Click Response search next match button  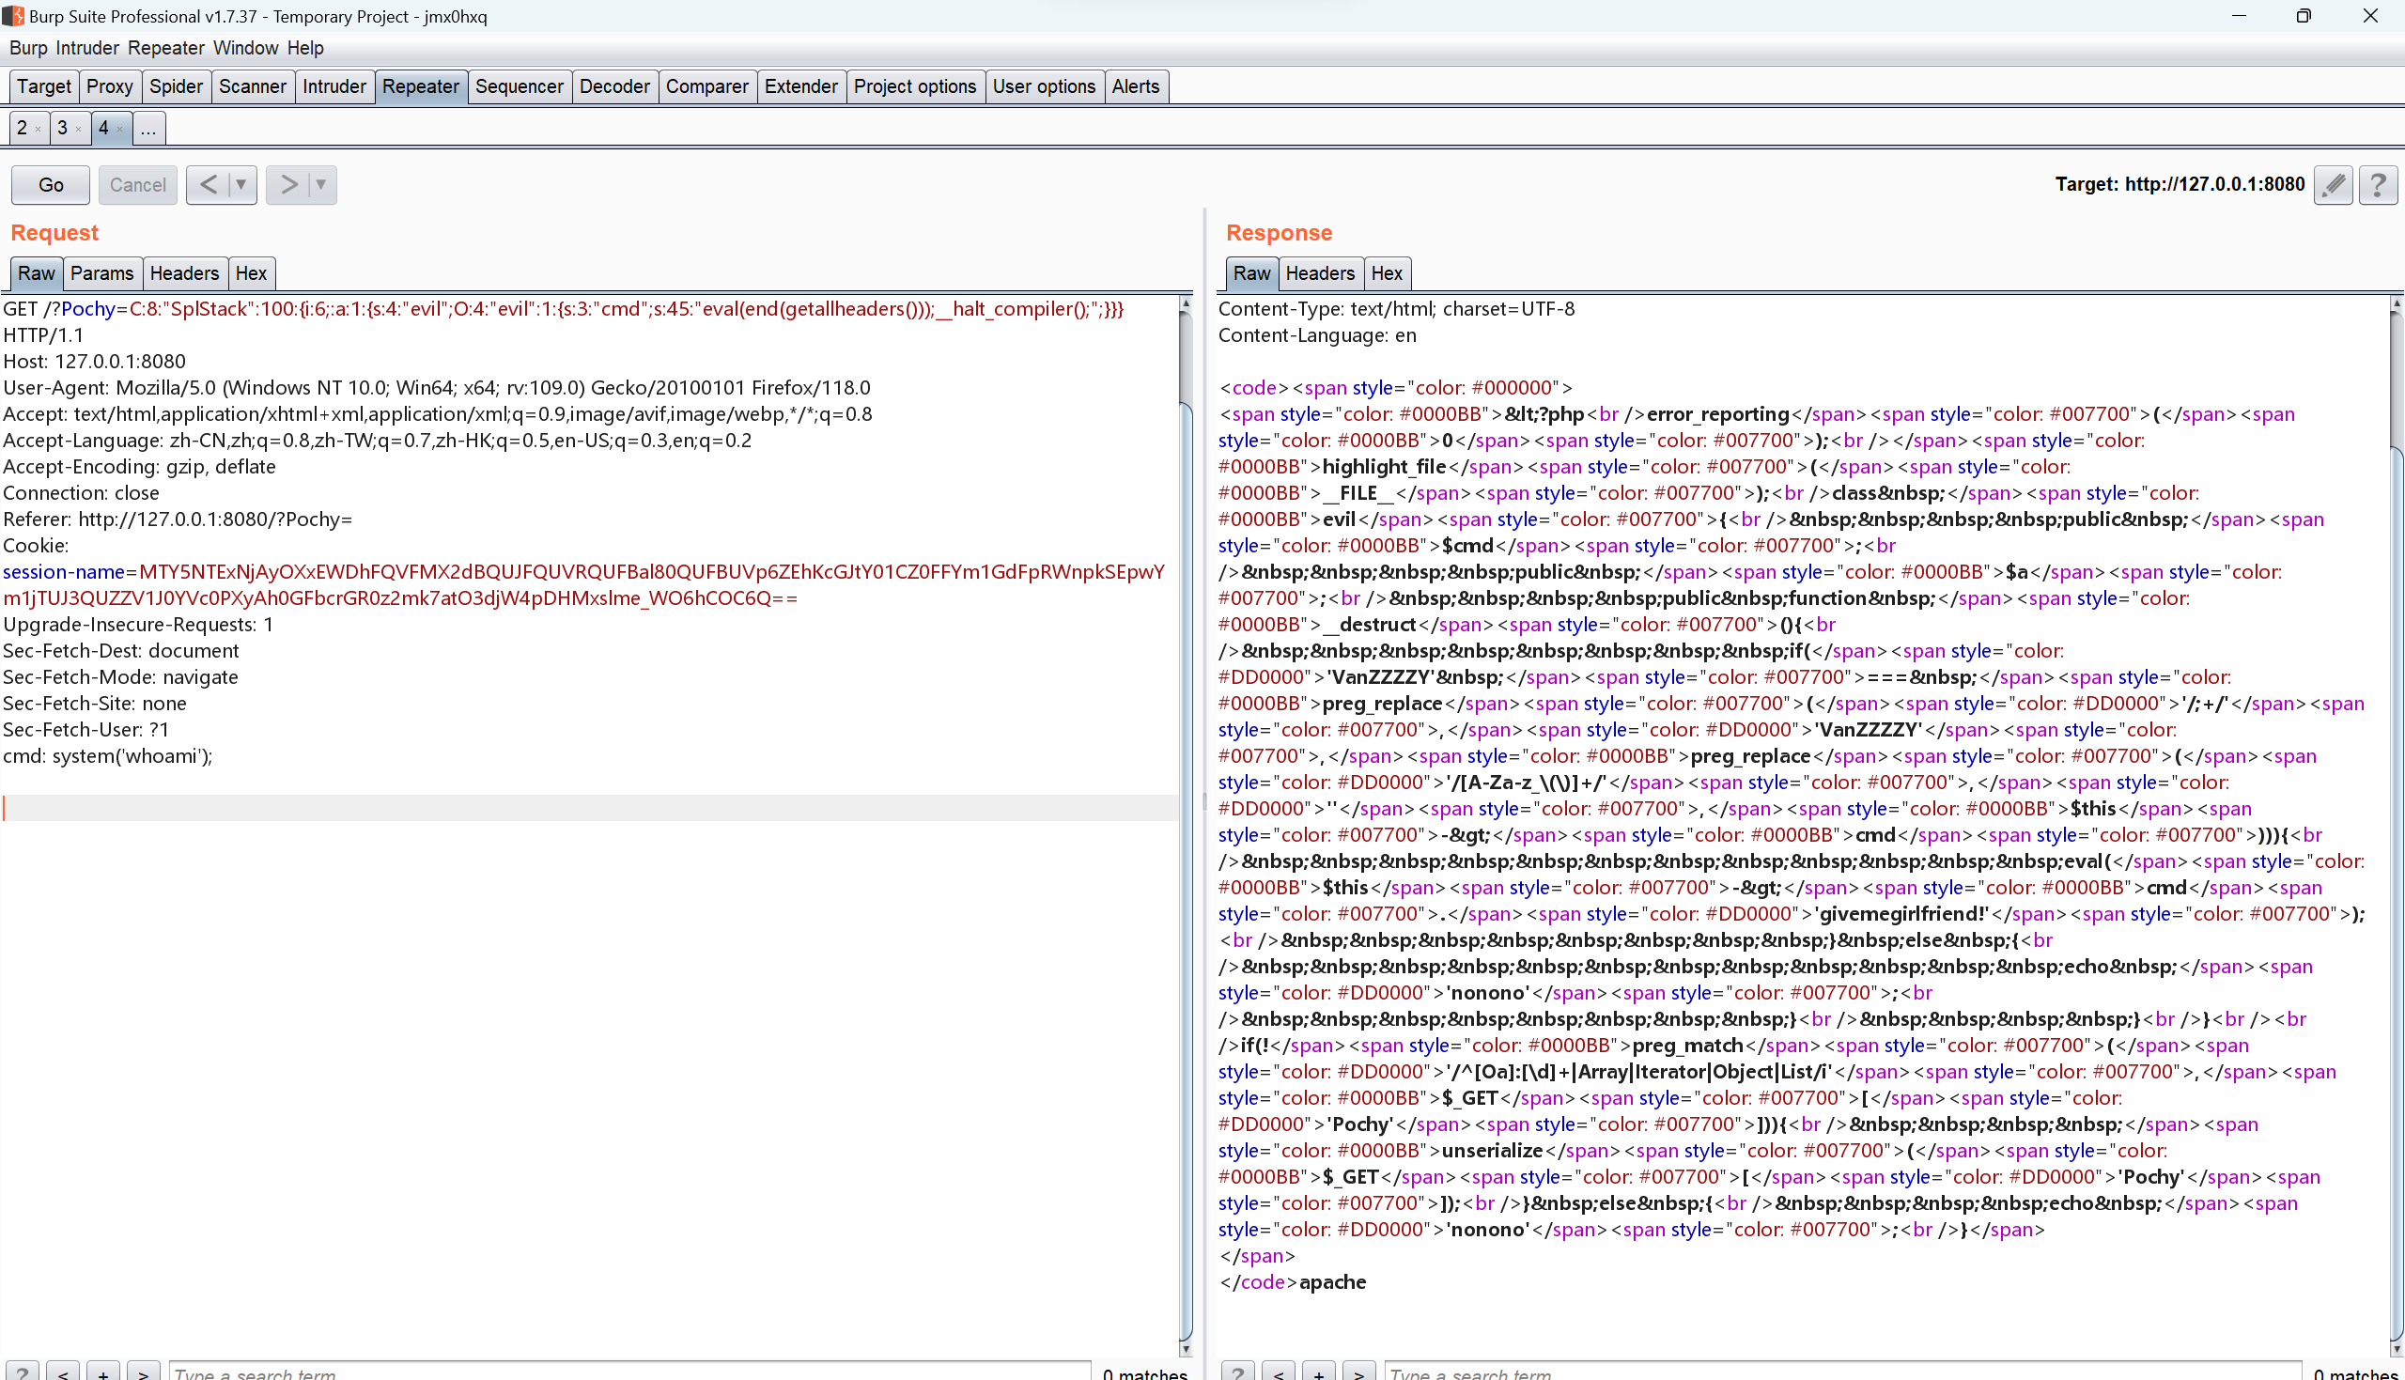tap(1358, 1372)
